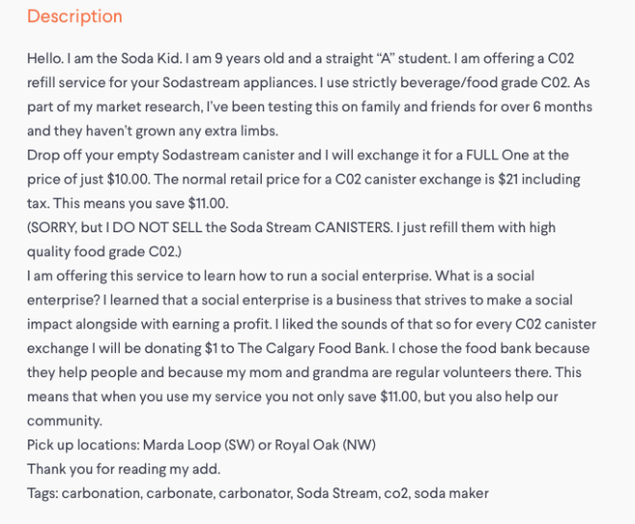Click the orange Description heading
Image resolution: width=635 pixels, height=524 pixels.
click(x=75, y=16)
